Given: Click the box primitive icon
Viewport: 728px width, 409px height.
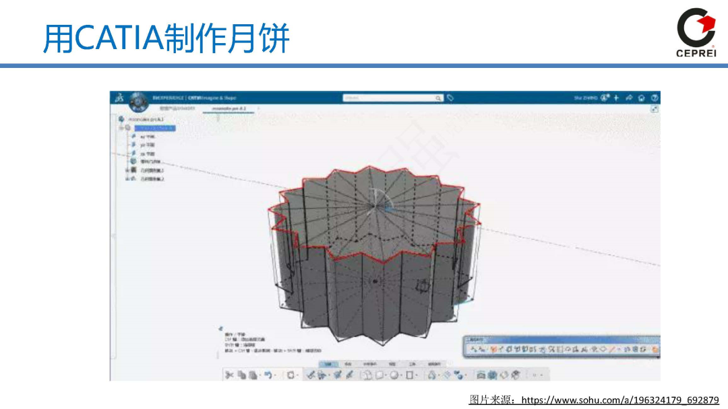Looking at the screenshot, I should 380,375.
